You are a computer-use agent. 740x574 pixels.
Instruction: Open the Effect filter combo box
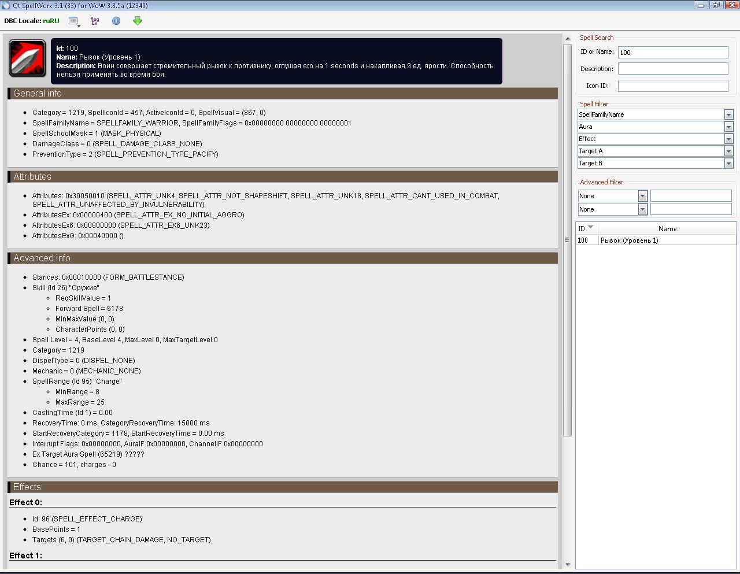(728, 139)
